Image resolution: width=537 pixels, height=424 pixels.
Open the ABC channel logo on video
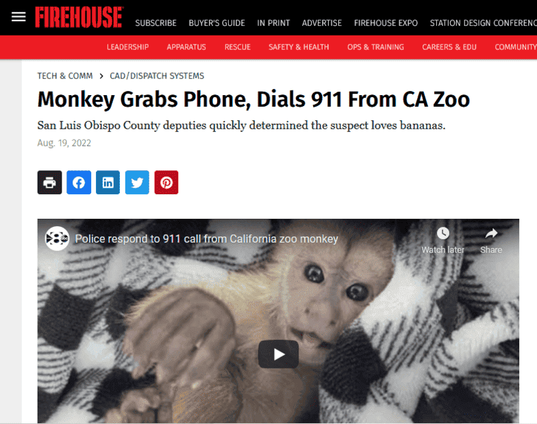(57, 238)
